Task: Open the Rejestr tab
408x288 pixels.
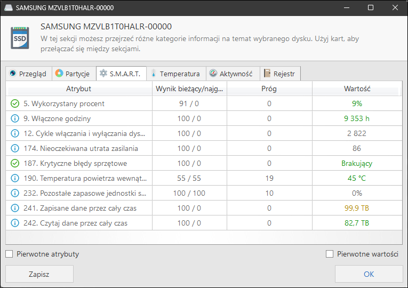Action: (280, 74)
